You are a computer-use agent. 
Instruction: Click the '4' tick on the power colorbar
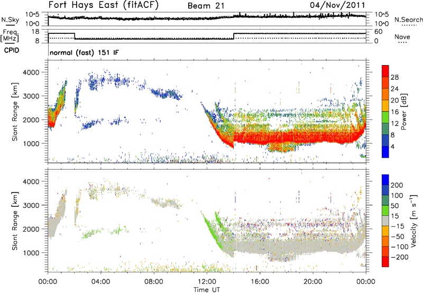tap(392, 146)
